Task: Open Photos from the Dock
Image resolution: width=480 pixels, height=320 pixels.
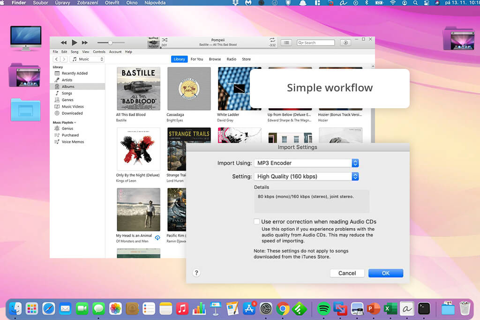Action: point(115,309)
